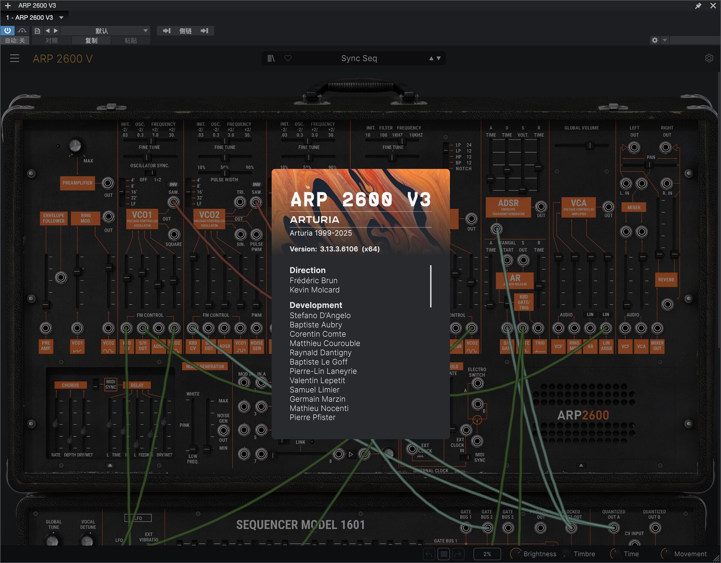The image size is (721, 563).
Task: Click the GATE BUS 3 jack
Action: [x=508, y=528]
